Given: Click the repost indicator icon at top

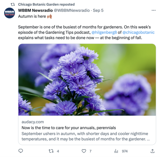Looking at the screenshot, I should coord(12,4).
